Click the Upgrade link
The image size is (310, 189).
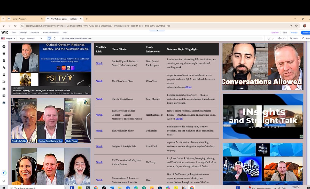coord(275,32)
